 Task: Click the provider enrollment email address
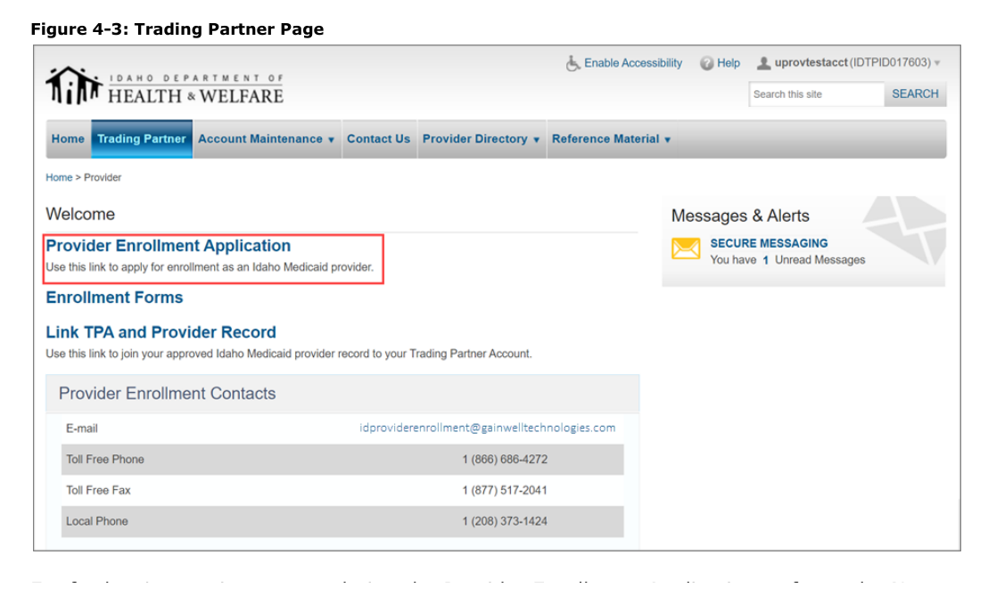click(x=487, y=428)
